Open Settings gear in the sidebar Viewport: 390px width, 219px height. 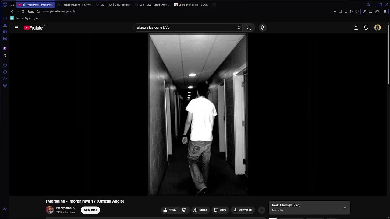(x=5, y=85)
